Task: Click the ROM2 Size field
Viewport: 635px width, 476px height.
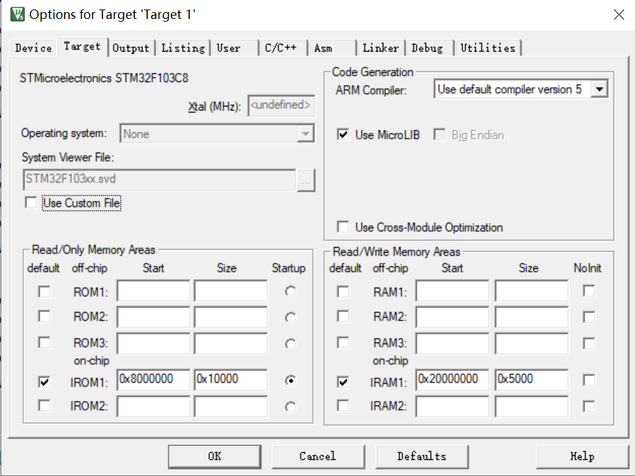Action: pyautogui.click(x=230, y=317)
